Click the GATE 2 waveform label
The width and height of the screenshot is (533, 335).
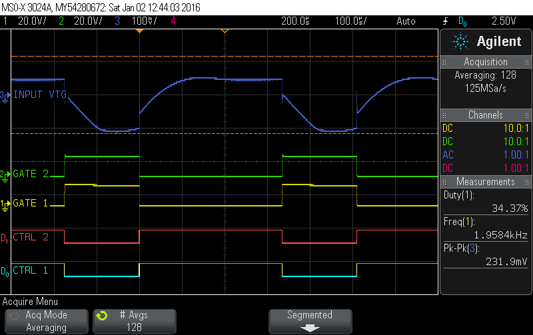31,174
